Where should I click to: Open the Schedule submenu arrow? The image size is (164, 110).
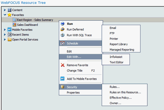(x=100, y=43)
